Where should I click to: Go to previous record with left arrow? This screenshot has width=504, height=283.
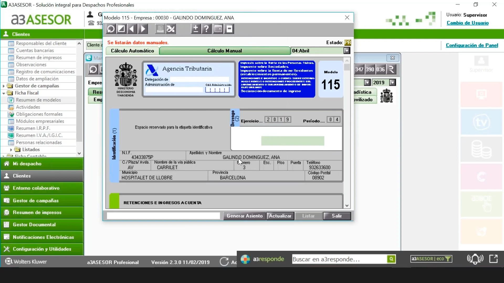pos(132,29)
